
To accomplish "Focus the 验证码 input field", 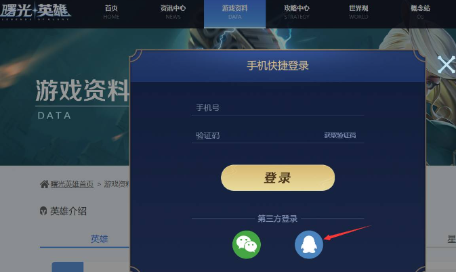I will pyautogui.click(x=256, y=135).
